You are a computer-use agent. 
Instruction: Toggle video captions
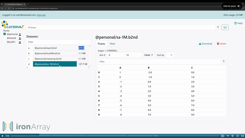coord(222,136)
